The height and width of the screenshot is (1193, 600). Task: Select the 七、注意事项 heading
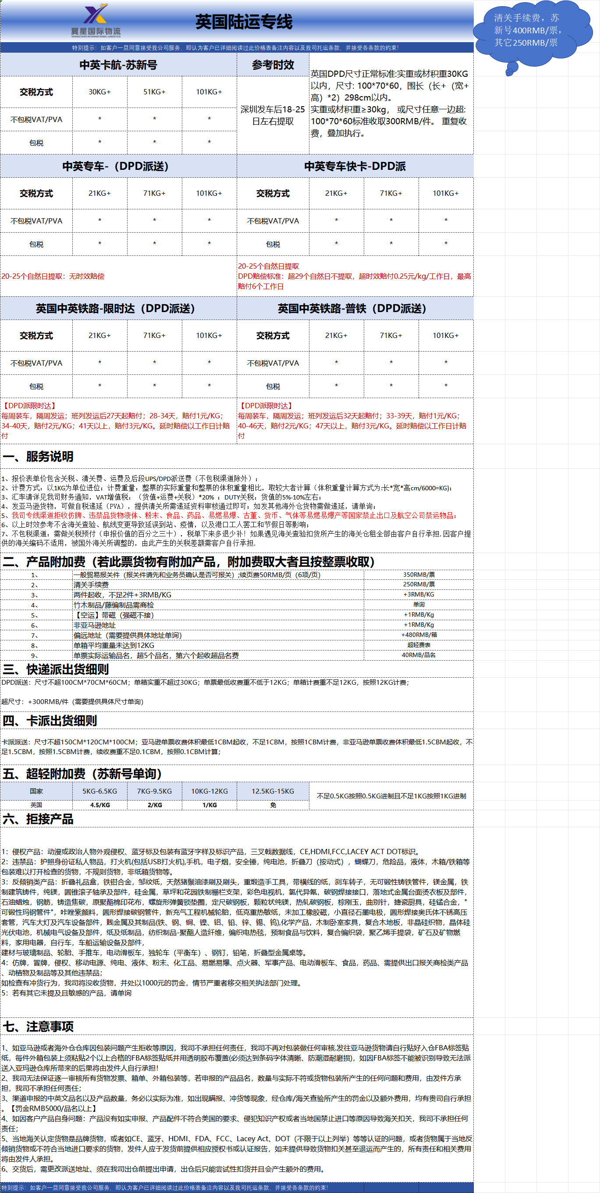tap(38, 1027)
